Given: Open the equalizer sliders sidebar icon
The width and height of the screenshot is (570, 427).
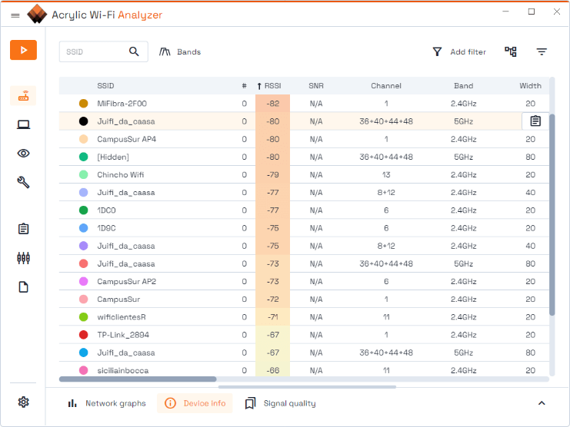Looking at the screenshot, I should [x=23, y=258].
